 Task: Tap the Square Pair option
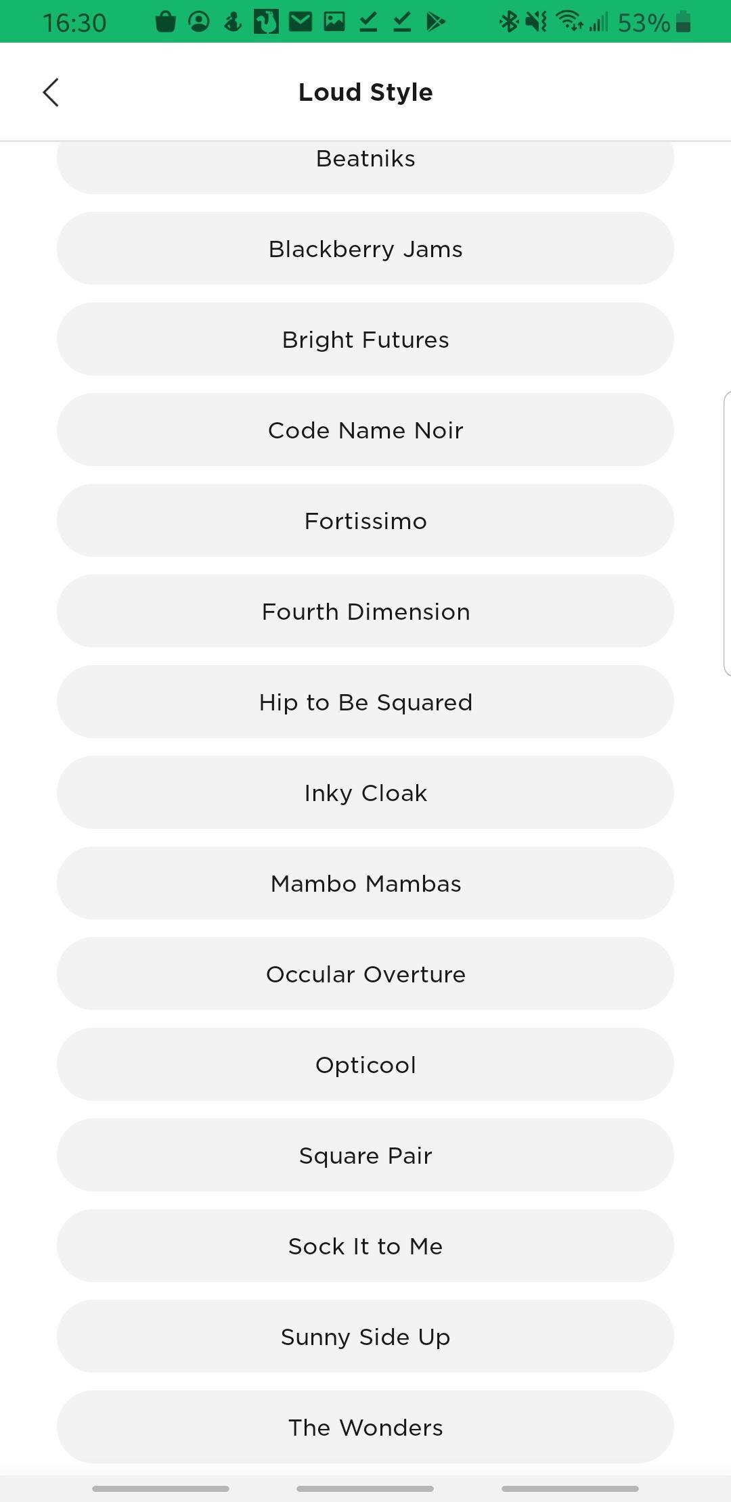click(365, 1156)
